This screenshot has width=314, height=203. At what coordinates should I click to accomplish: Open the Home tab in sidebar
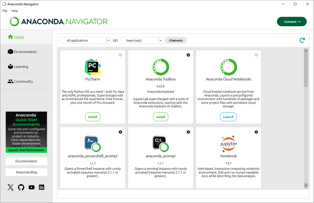point(26,37)
